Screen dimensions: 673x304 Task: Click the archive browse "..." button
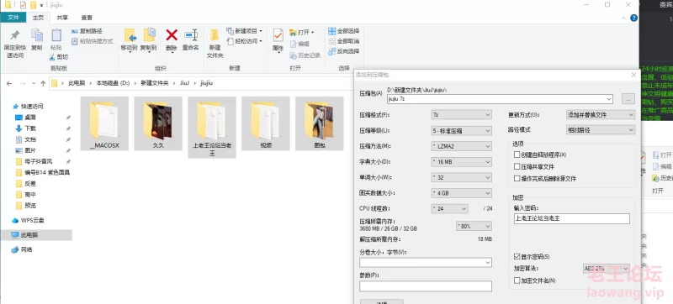(628, 99)
